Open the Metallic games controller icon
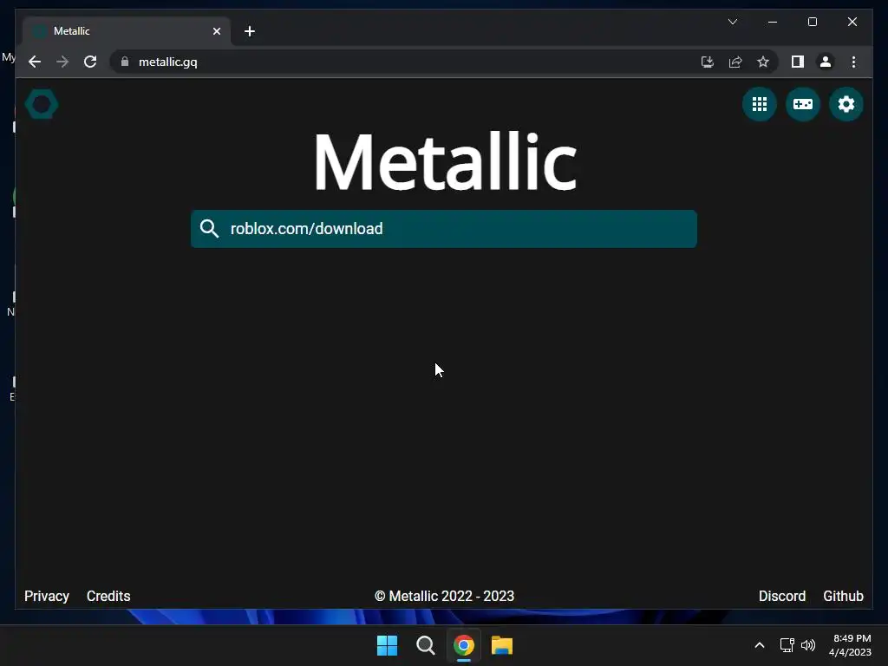The image size is (888, 666). click(802, 104)
